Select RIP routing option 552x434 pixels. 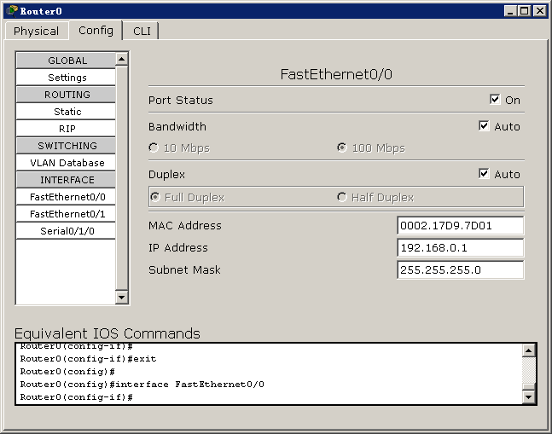pyautogui.click(x=67, y=129)
